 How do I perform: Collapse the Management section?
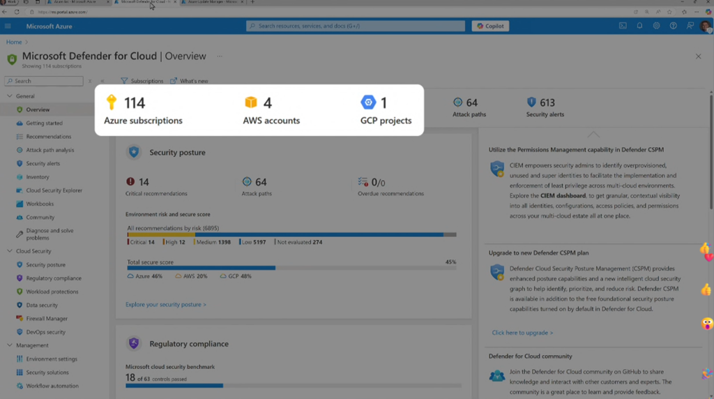pyautogui.click(x=10, y=345)
